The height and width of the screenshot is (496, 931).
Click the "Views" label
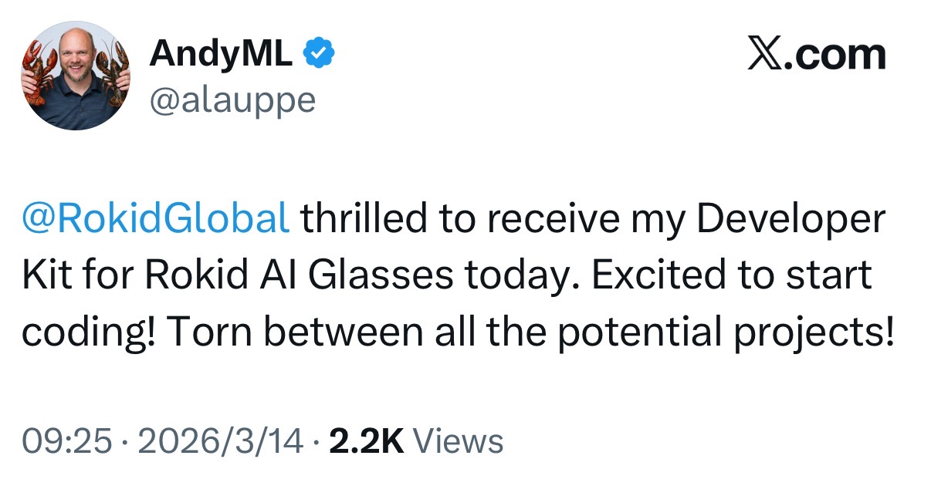[459, 441]
